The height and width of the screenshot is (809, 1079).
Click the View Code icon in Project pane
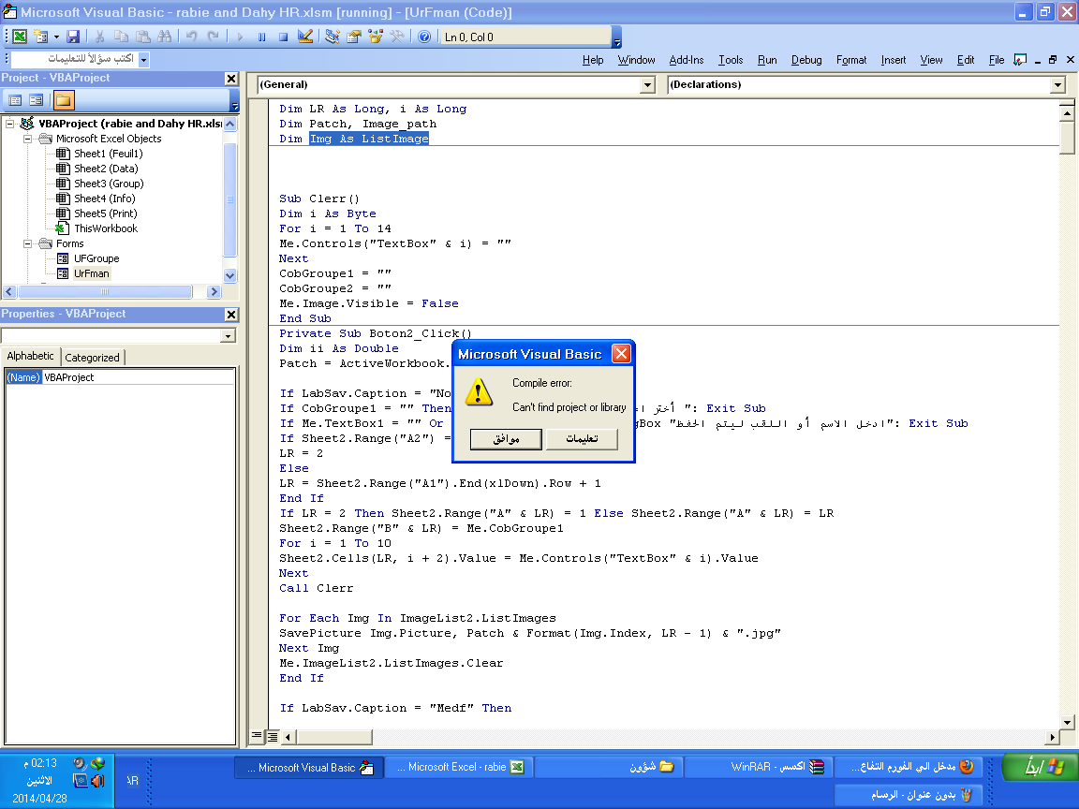click(x=14, y=100)
